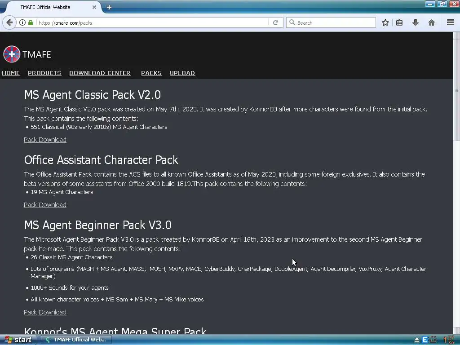Image resolution: width=460 pixels, height=345 pixels.
Task: View the green padlock security details
Action: coord(31,22)
